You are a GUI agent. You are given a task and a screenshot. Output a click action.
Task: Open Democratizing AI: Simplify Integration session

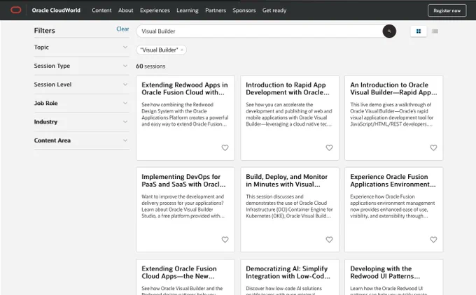click(x=288, y=272)
